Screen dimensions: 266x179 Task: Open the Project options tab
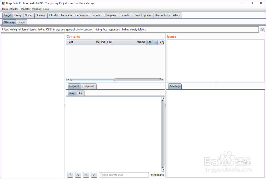pos(143,15)
